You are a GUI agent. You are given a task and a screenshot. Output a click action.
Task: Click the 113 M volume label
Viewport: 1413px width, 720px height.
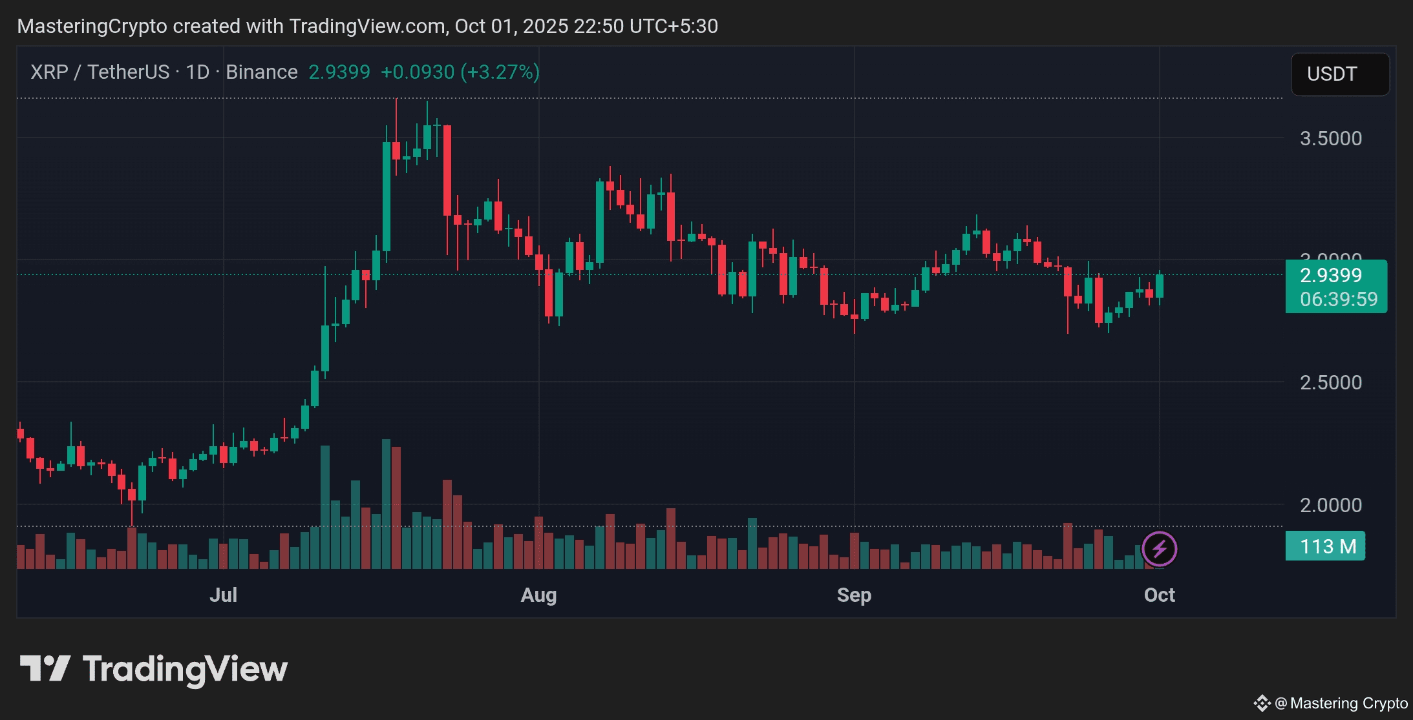(x=1326, y=547)
